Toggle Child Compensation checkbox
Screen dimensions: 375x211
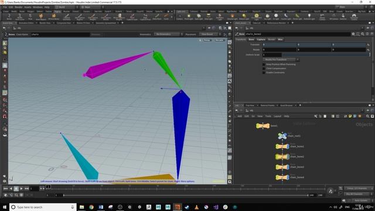click(264, 69)
